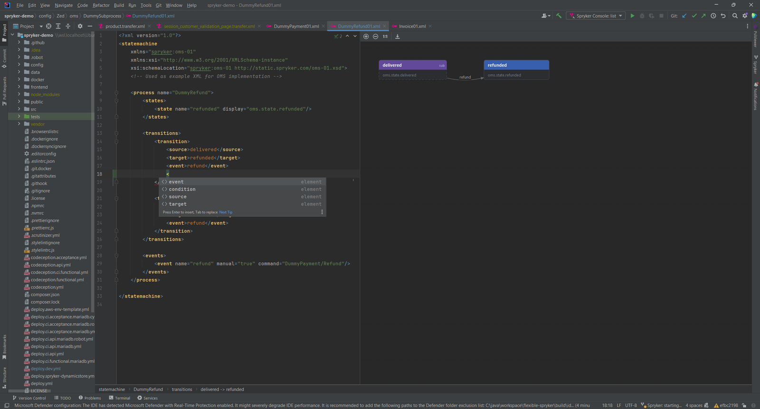Image resolution: width=760 pixels, height=409 pixels.
Task: Start debugging with the bug icon
Action: pyautogui.click(x=642, y=16)
